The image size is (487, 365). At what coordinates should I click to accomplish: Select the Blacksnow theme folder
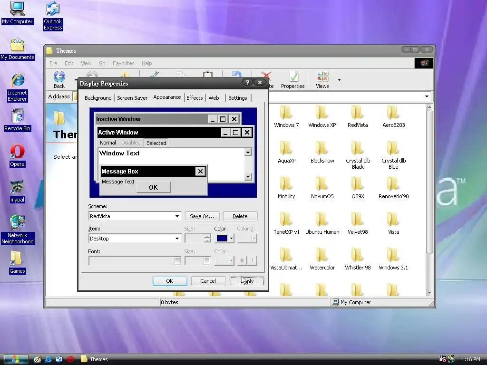322,152
